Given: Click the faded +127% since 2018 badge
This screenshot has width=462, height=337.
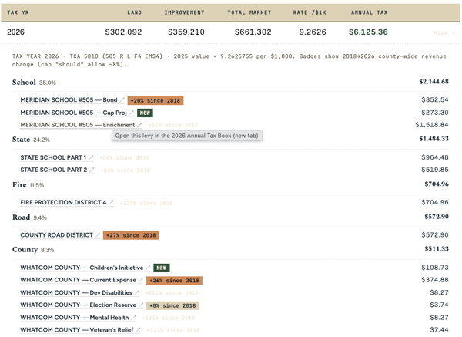Looking at the screenshot, I should pos(146,204).
